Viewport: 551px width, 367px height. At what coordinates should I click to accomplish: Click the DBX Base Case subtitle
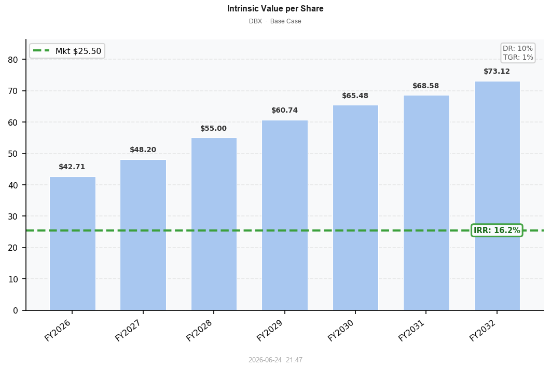pyautogui.click(x=275, y=21)
